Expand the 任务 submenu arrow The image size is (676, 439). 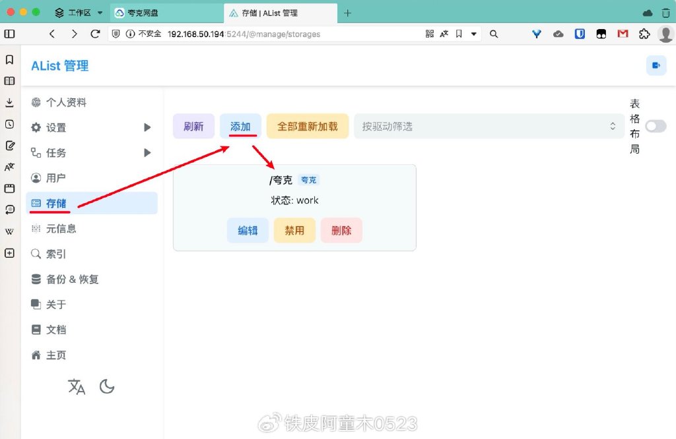(147, 153)
